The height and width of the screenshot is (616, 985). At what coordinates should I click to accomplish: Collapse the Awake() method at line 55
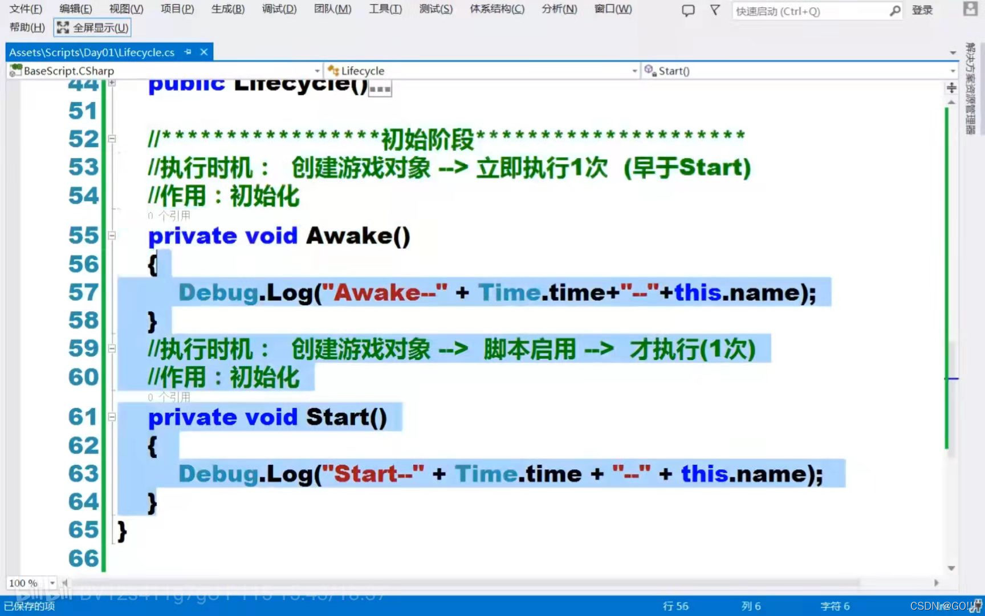112,236
